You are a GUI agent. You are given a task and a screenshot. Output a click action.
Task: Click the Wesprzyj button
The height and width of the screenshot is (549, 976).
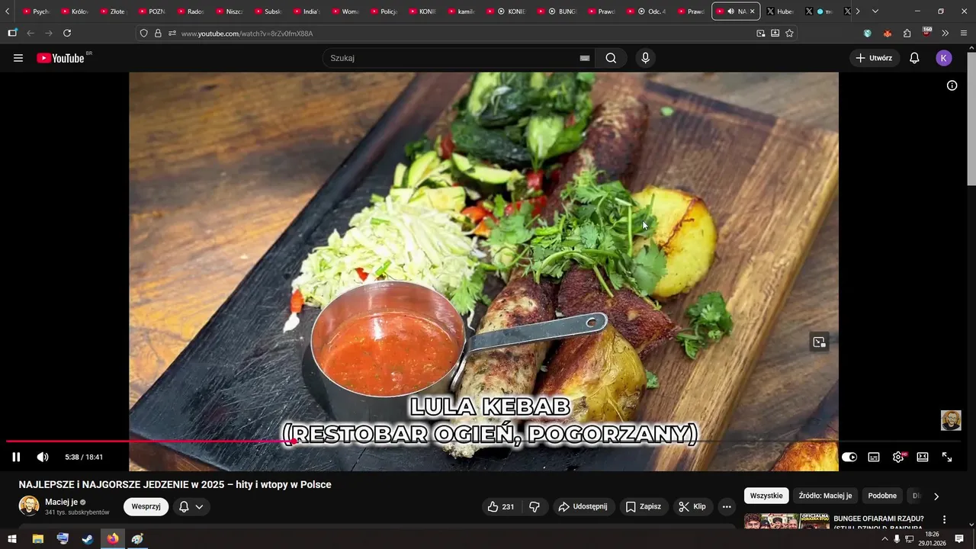point(146,506)
